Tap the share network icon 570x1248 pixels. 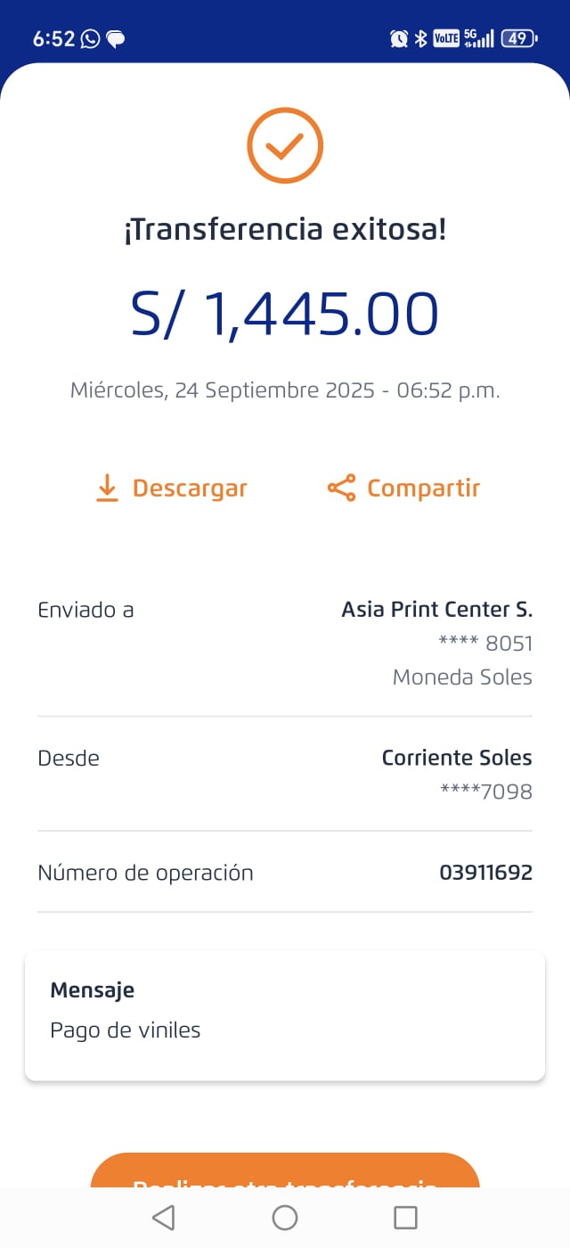tap(341, 488)
